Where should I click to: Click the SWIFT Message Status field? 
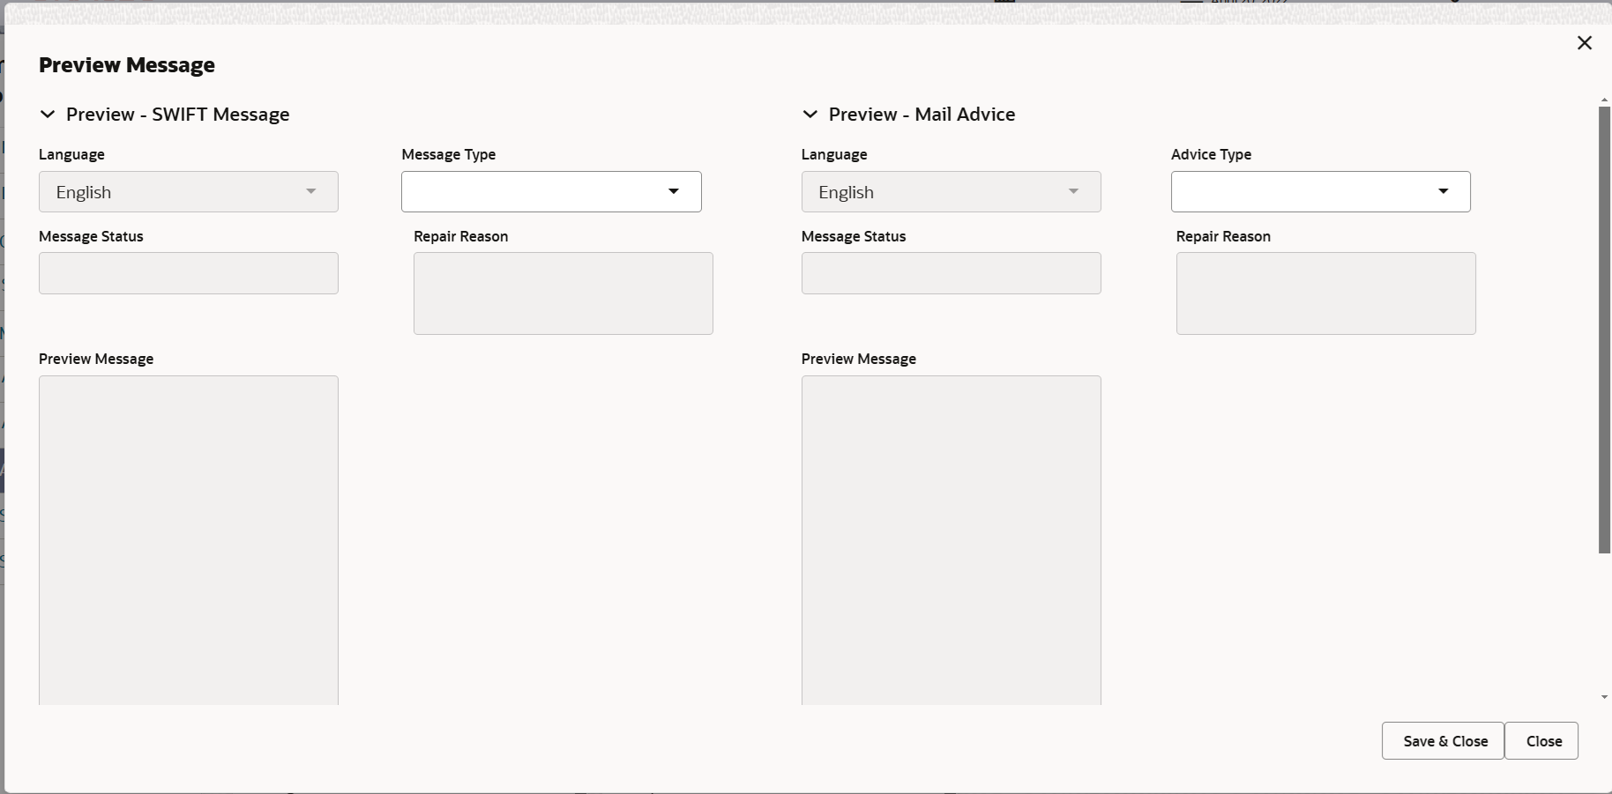(189, 273)
